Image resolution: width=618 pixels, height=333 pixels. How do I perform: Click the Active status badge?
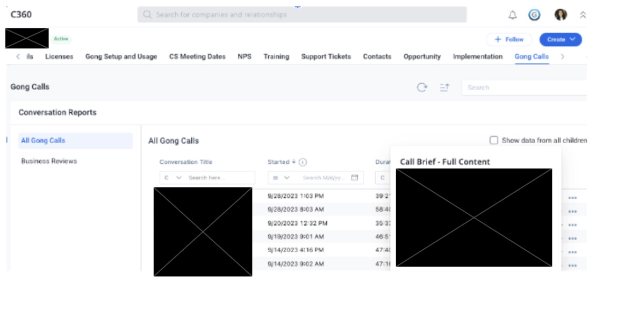click(61, 39)
